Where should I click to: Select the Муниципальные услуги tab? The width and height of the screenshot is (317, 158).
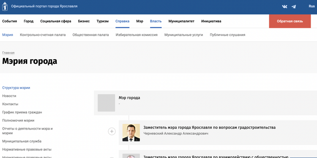[x=183, y=35]
